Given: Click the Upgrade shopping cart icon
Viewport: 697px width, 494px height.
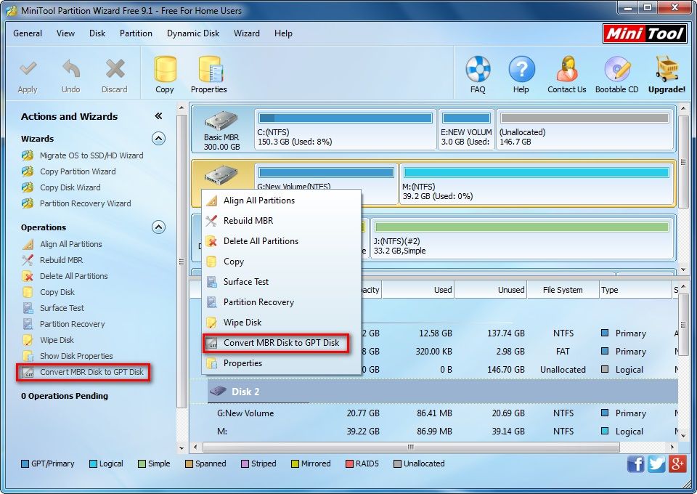Looking at the screenshot, I should [667, 69].
